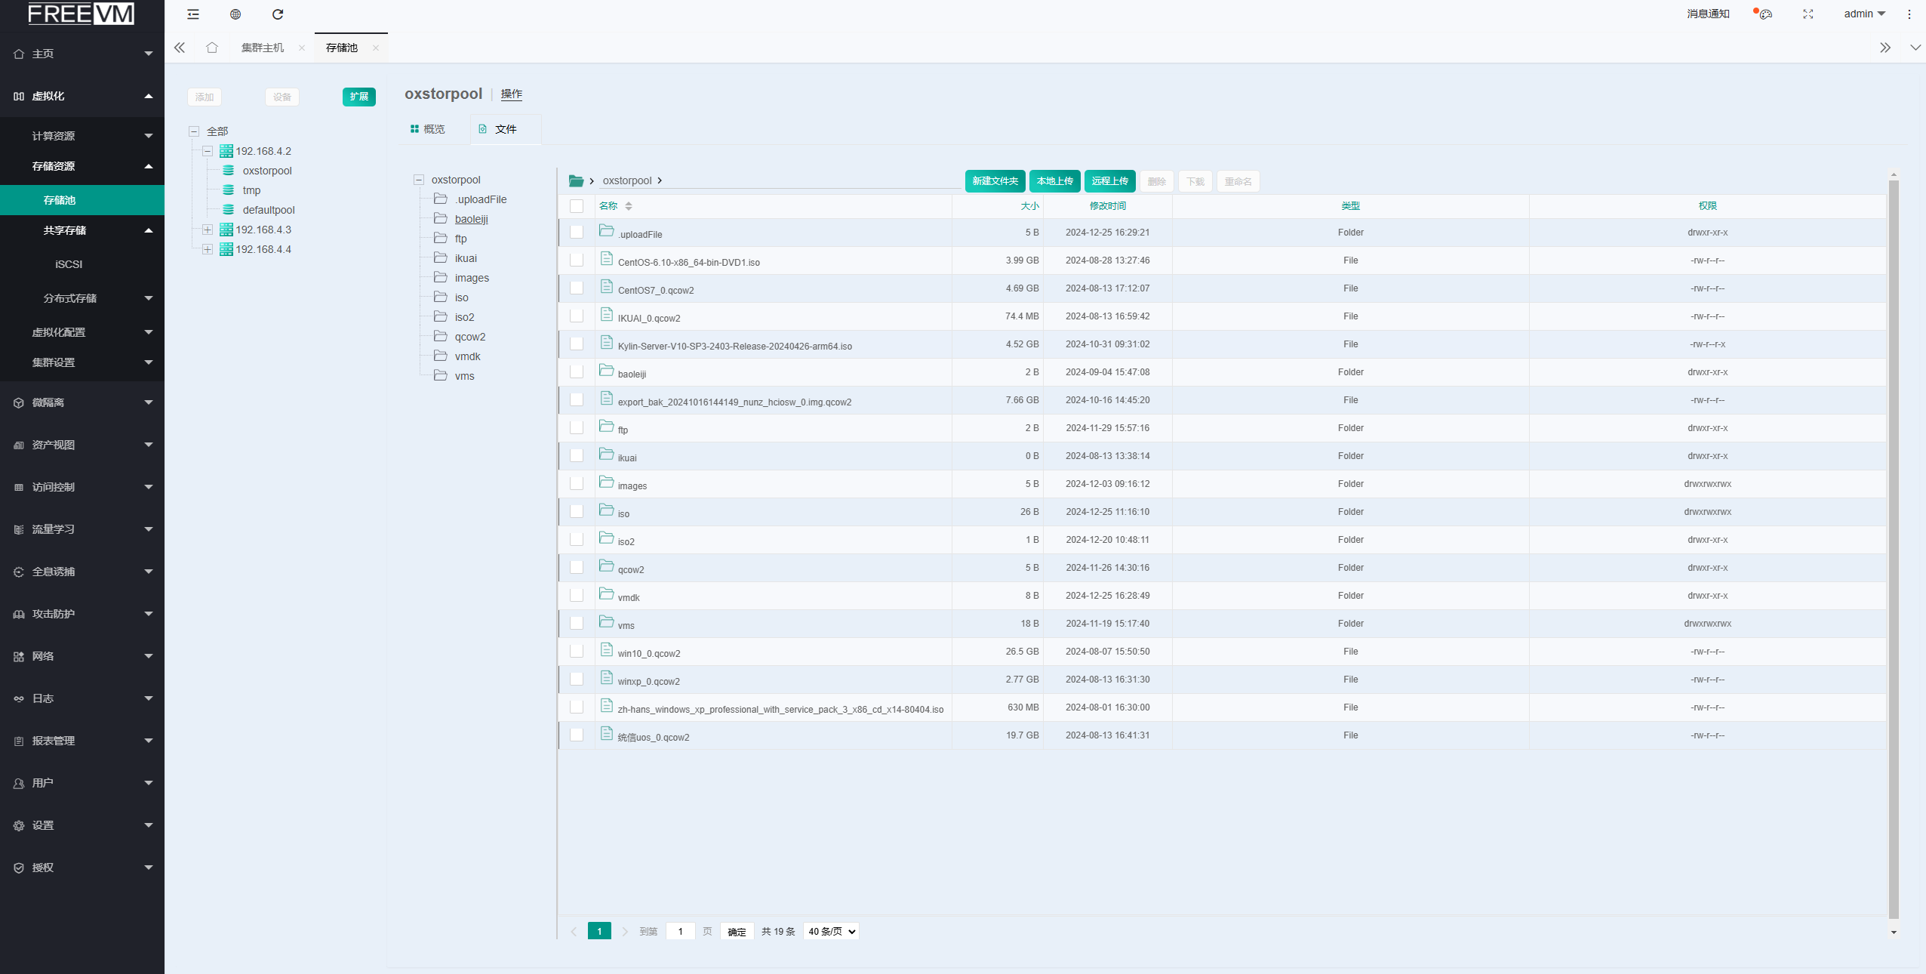Switch to the 集群主机 tab
Screen dimensions: 1926x974
[x=263, y=48]
